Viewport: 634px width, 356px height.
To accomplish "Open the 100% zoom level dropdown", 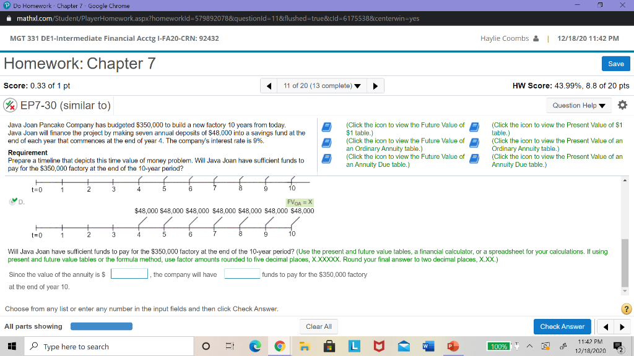I will pos(499,346).
